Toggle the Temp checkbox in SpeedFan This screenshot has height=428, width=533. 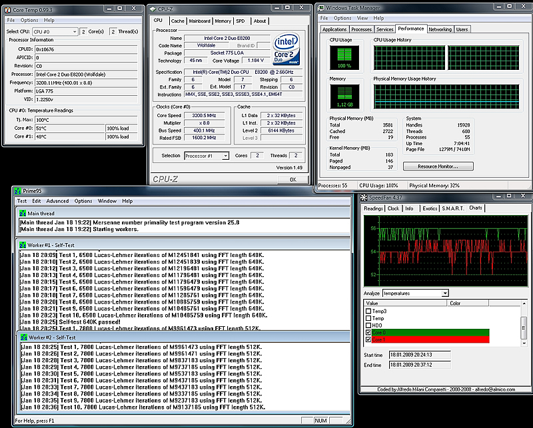[x=368, y=318]
